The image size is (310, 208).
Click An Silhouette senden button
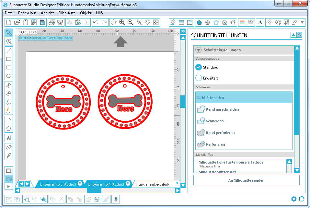pyautogui.click(x=246, y=180)
